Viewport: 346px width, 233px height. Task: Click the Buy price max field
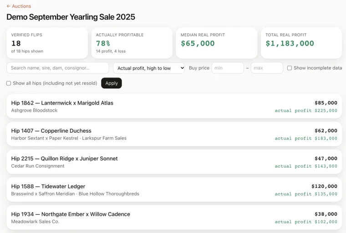267,68
